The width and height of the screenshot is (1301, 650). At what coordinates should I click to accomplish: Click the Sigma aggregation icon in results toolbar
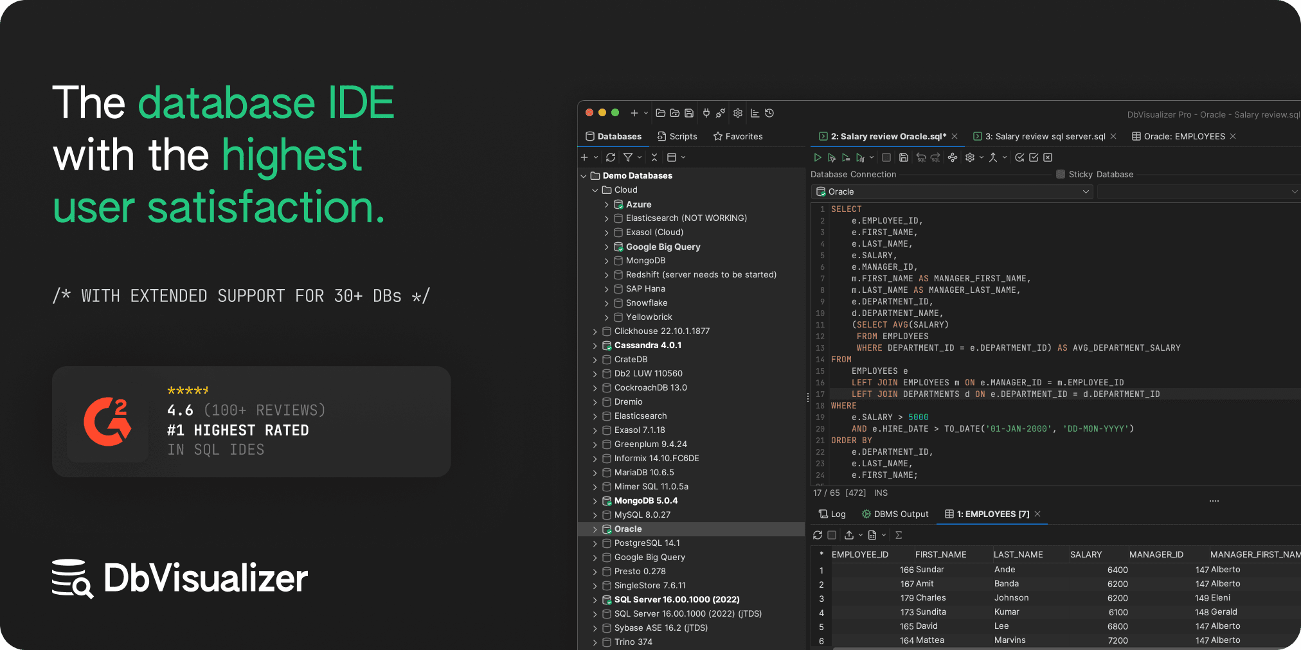click(899, 534)
